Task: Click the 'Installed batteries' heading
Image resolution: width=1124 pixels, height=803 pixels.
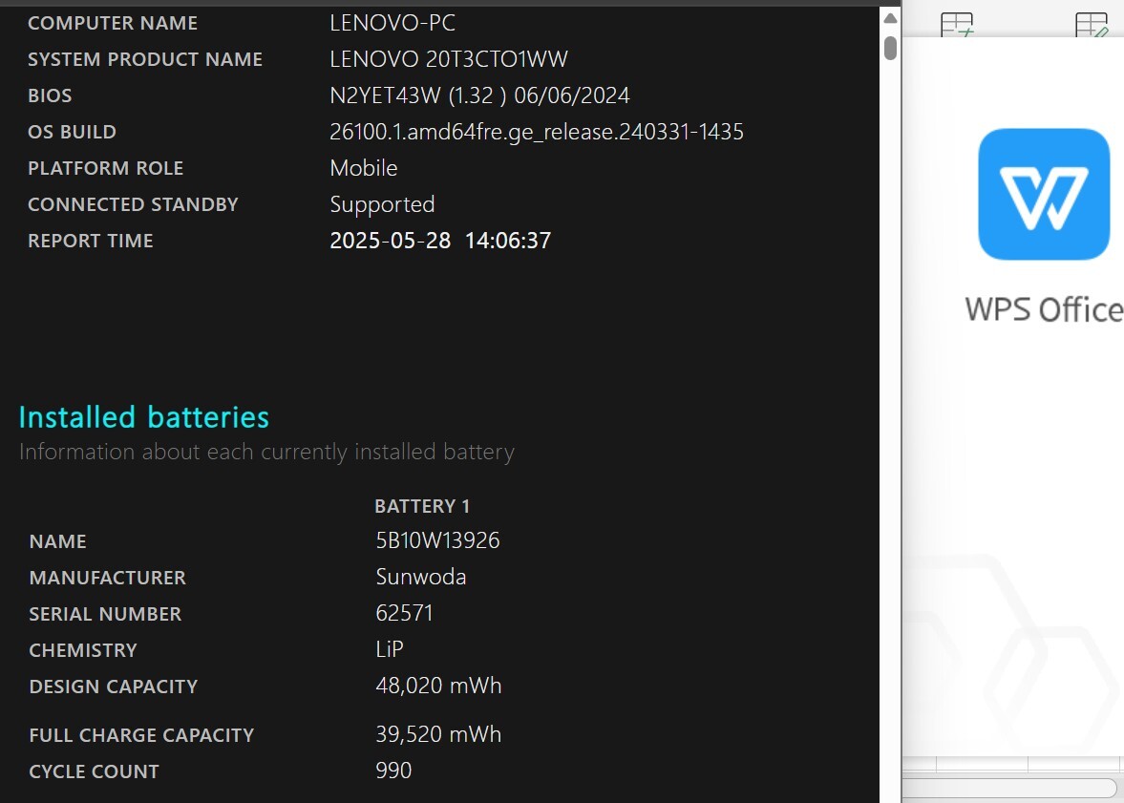Action: 144,417
